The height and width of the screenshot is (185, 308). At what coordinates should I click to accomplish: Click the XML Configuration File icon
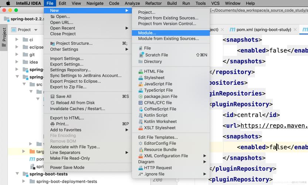point(141,156)
